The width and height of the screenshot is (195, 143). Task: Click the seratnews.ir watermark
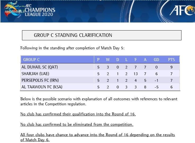[x=15, y=12]
